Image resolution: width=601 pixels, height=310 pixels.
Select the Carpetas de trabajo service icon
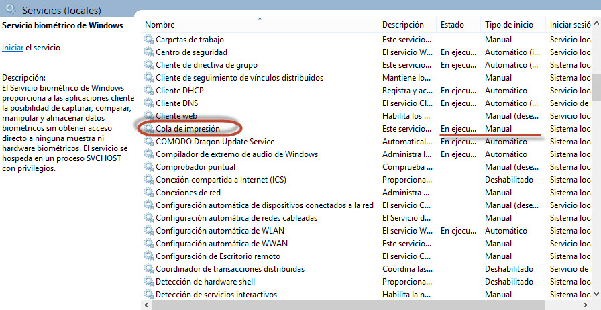point(149,40)
